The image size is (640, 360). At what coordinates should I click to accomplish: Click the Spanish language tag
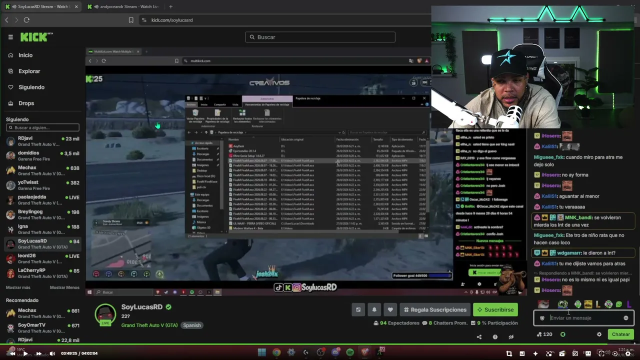click(x=191, y=325)
